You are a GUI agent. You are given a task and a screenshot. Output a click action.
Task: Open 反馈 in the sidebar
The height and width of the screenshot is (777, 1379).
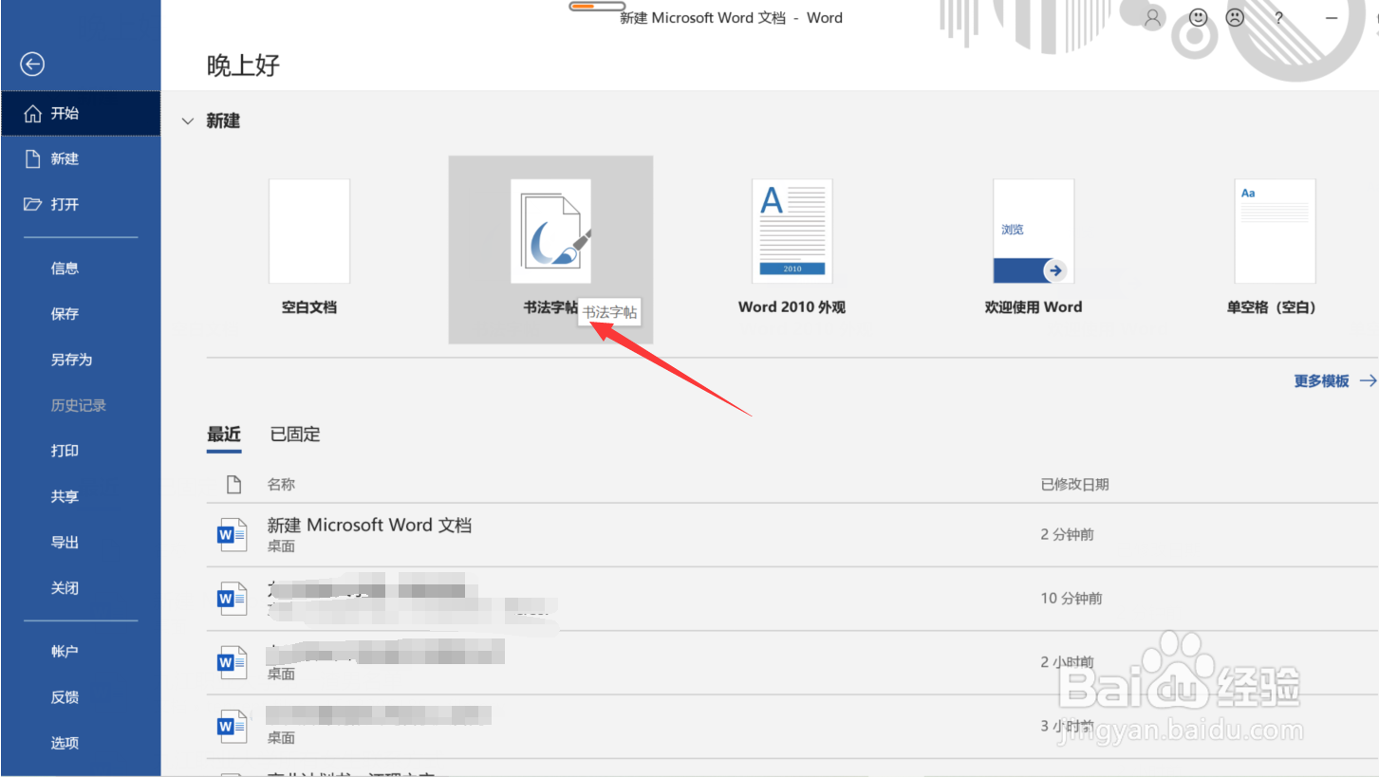(x=65, y=697)
